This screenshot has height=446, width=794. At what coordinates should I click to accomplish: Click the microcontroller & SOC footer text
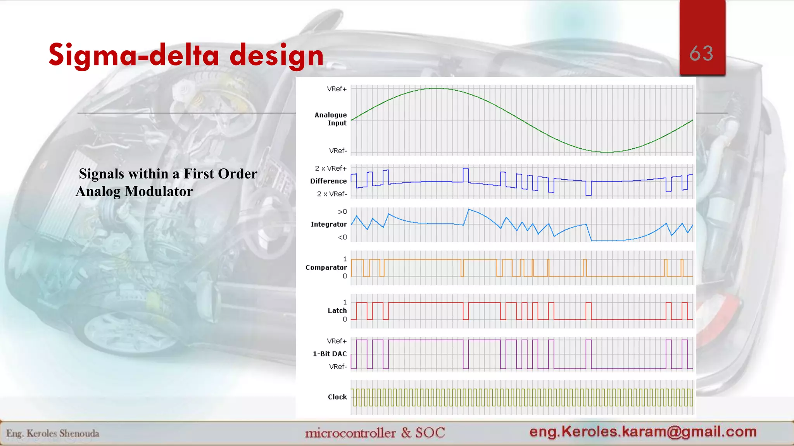(x=375, y=432)
